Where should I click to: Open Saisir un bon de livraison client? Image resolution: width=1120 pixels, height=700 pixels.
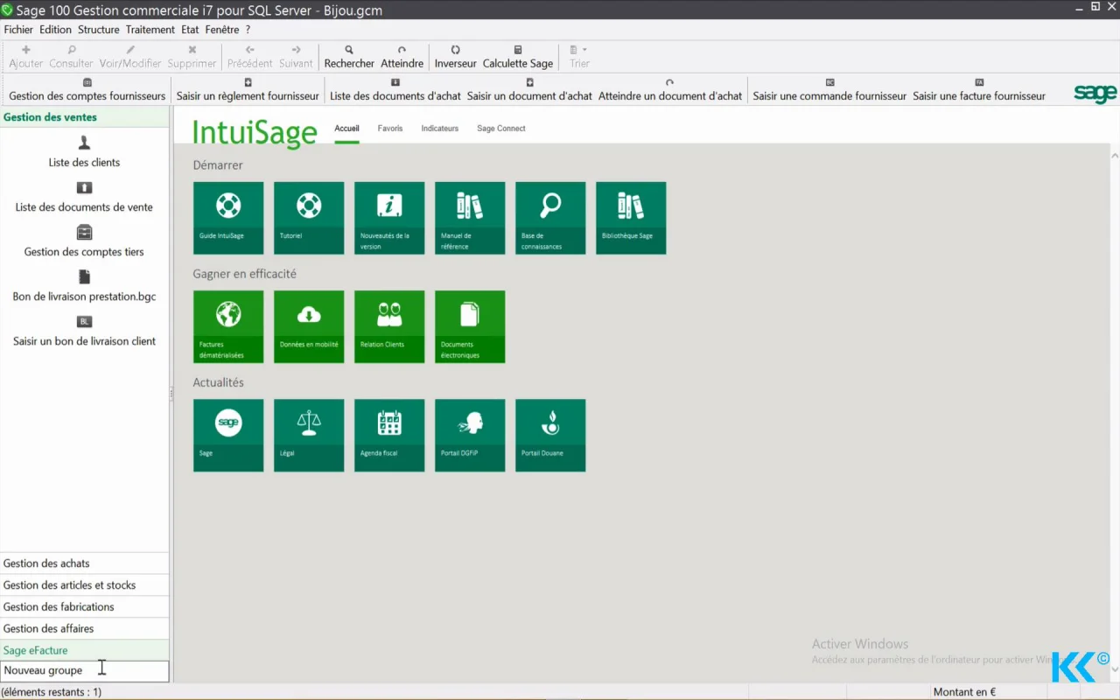point(84,331)
